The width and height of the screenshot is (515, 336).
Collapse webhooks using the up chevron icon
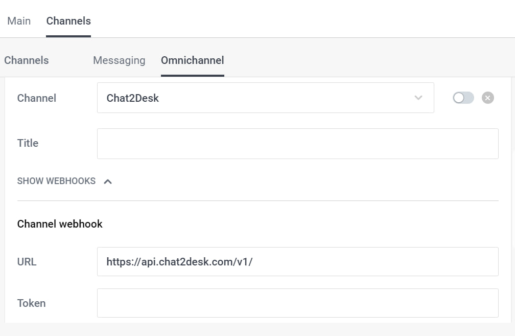pyautogui.click(x=108, y=181)
